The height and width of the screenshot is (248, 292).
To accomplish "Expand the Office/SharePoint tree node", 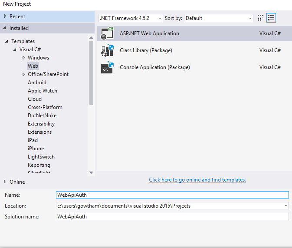I will (x=23, y=74).
